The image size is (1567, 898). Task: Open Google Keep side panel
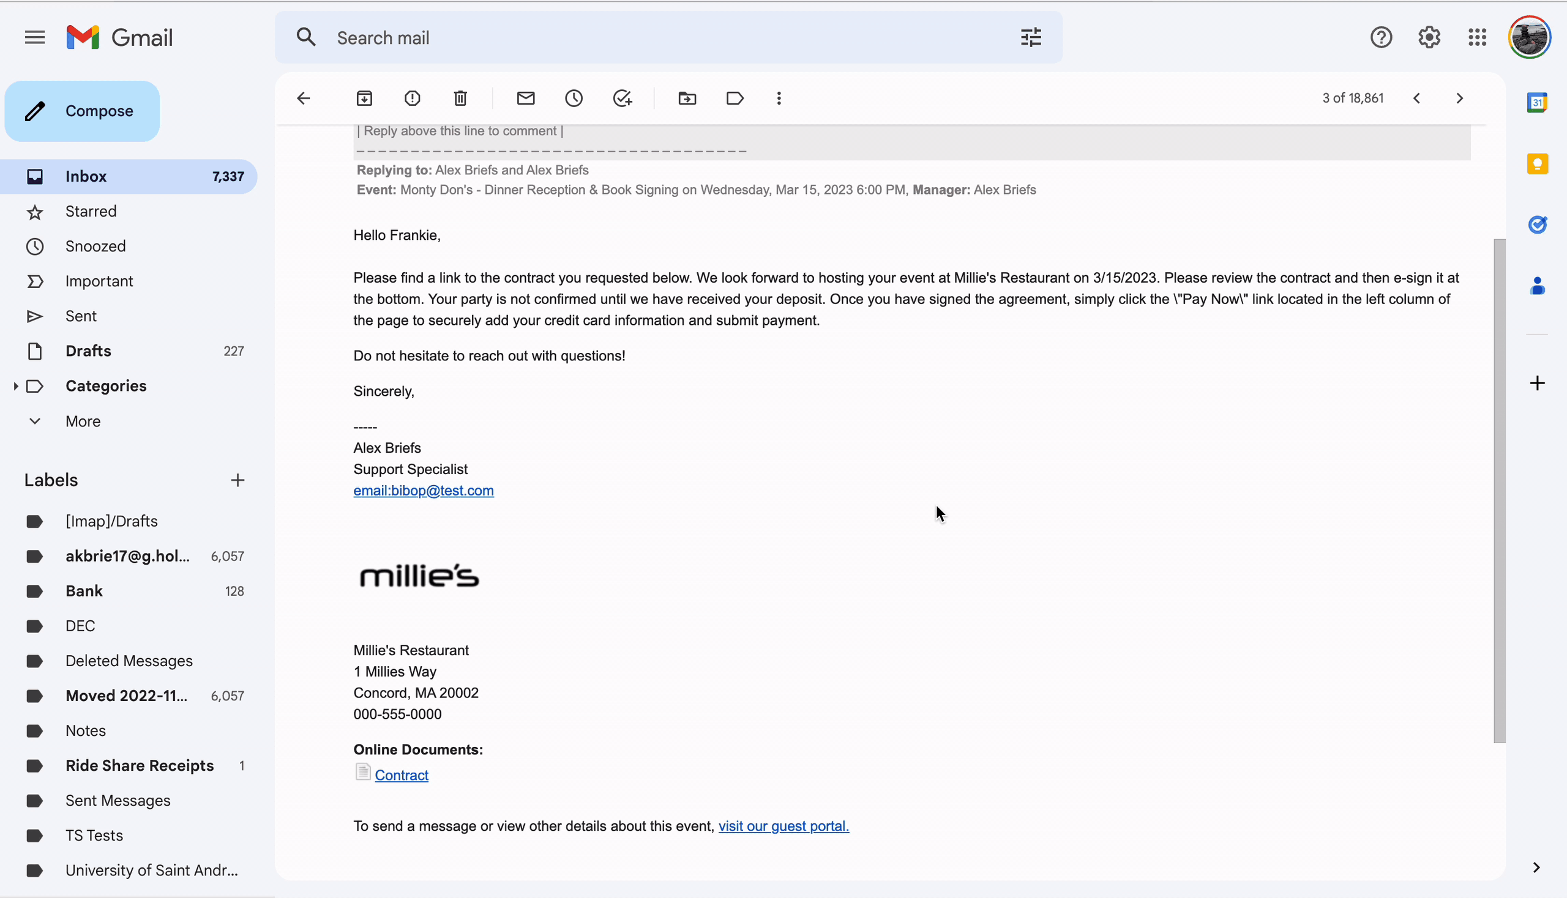point(1537,164)
